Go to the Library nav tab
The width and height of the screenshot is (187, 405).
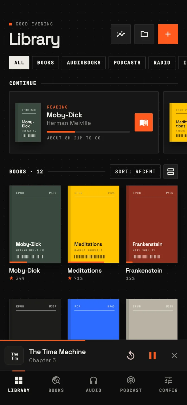[x=19, y=385]
